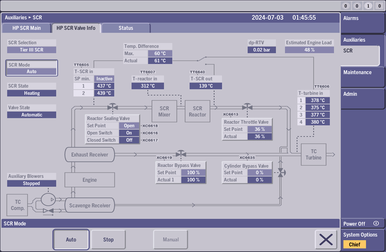The width and height of the screenshot is (386, 252).
Task: Open the Tier III SCR selection field
Action: tap(31, 50)
